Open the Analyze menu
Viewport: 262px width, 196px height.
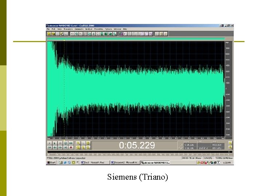point(89,29)
